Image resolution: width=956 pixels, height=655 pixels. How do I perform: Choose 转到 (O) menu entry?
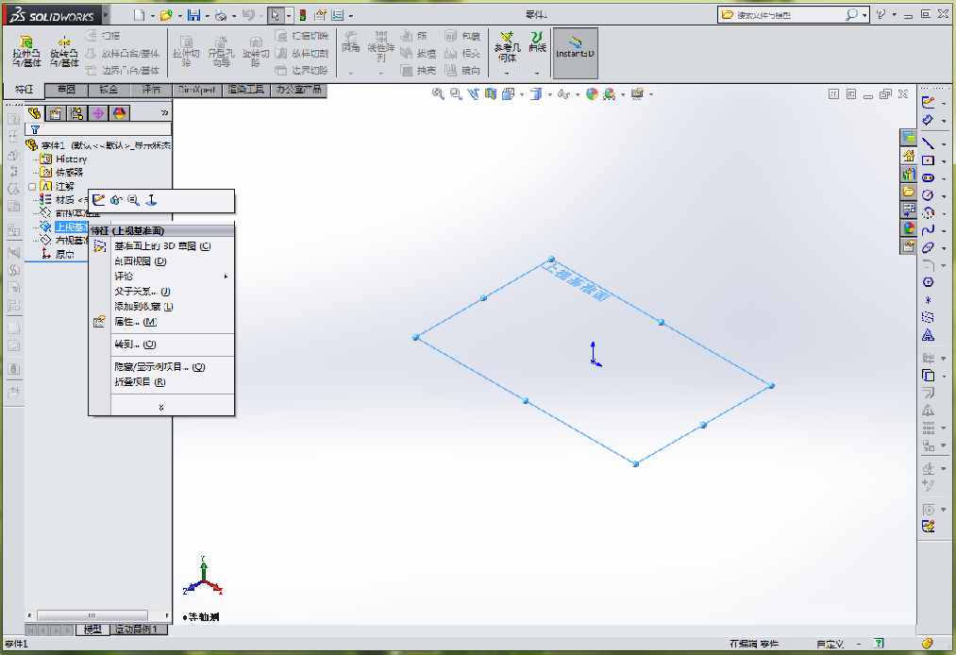point(135,344)
